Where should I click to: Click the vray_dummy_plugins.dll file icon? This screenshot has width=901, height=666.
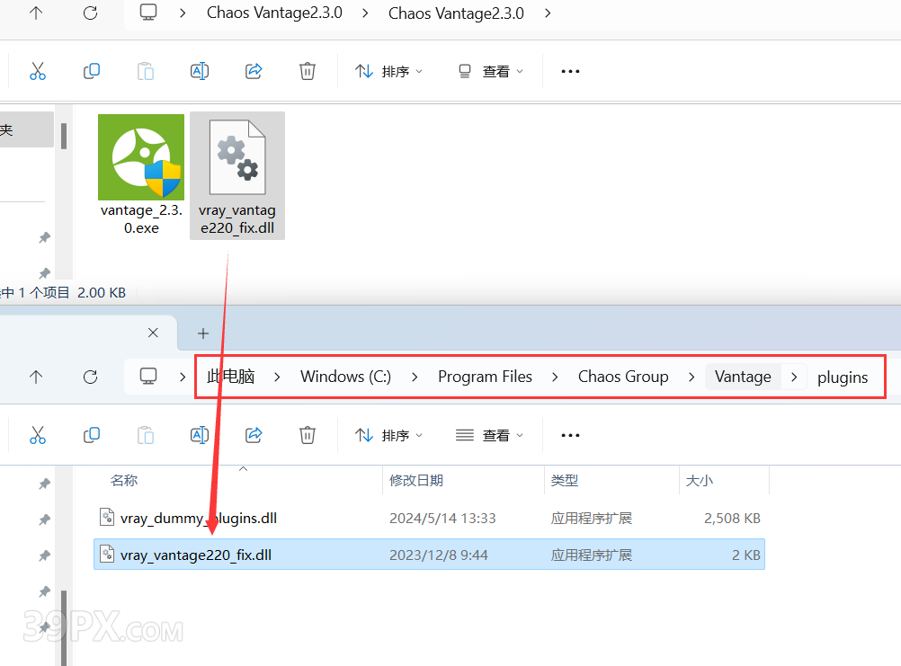coord(107,518)
